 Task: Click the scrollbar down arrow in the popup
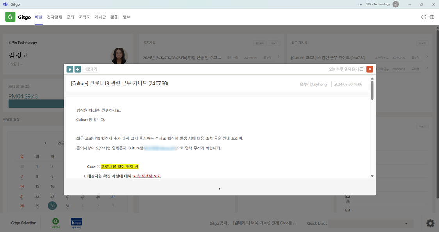(x=372, y=176)
